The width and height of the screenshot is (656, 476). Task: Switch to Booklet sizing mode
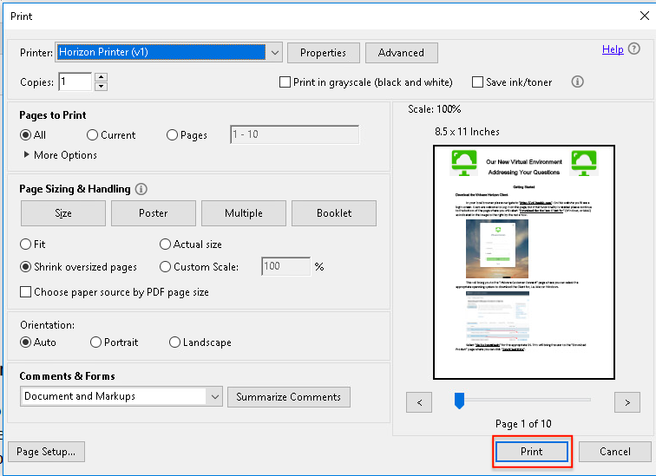334,213
